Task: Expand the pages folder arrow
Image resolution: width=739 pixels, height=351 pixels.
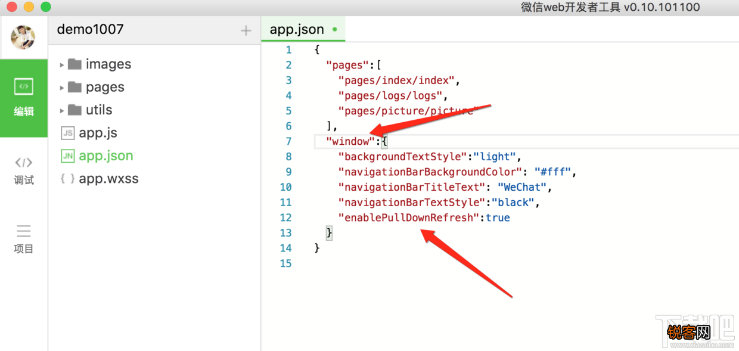Action: 62,88
